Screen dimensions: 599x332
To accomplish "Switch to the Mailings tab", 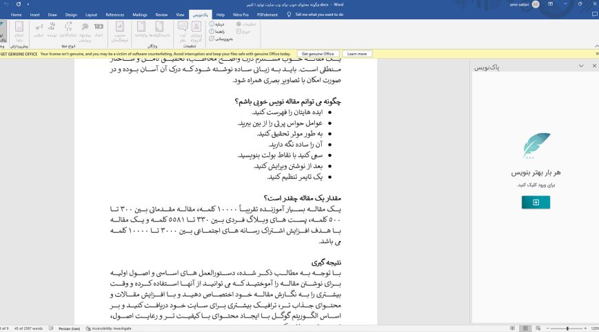I will pos(139,14).
